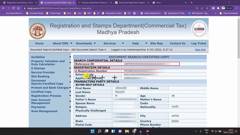Open the Govt bookmark folder
240x135 pixels.
point(67,13)
